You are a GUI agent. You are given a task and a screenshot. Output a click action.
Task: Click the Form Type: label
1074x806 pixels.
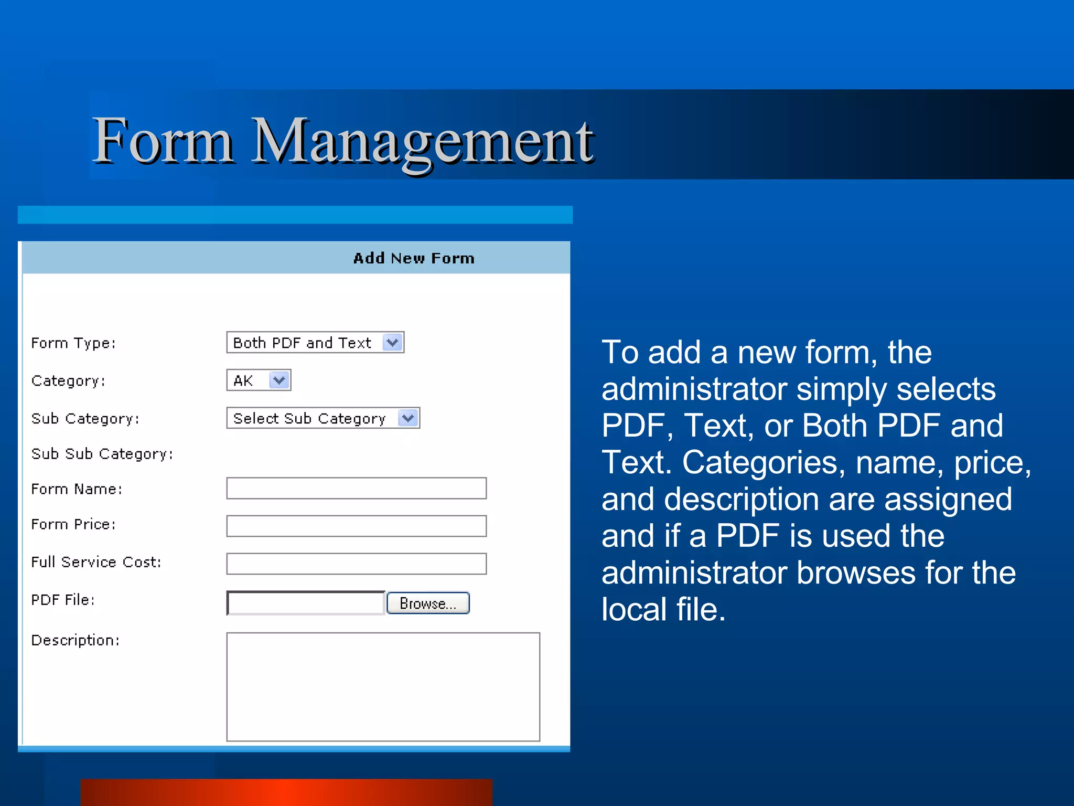tap(73, 343)
